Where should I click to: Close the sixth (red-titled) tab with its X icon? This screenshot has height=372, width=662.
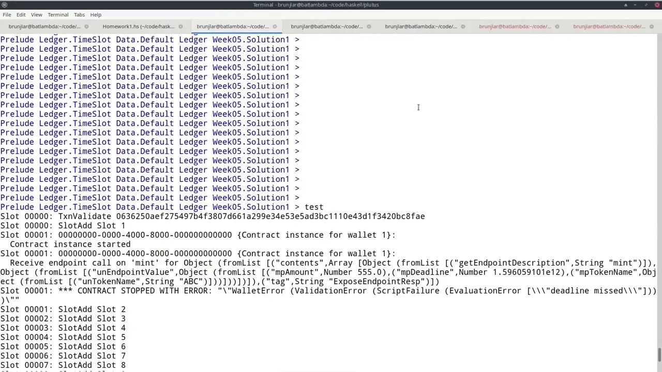(557, 26)
